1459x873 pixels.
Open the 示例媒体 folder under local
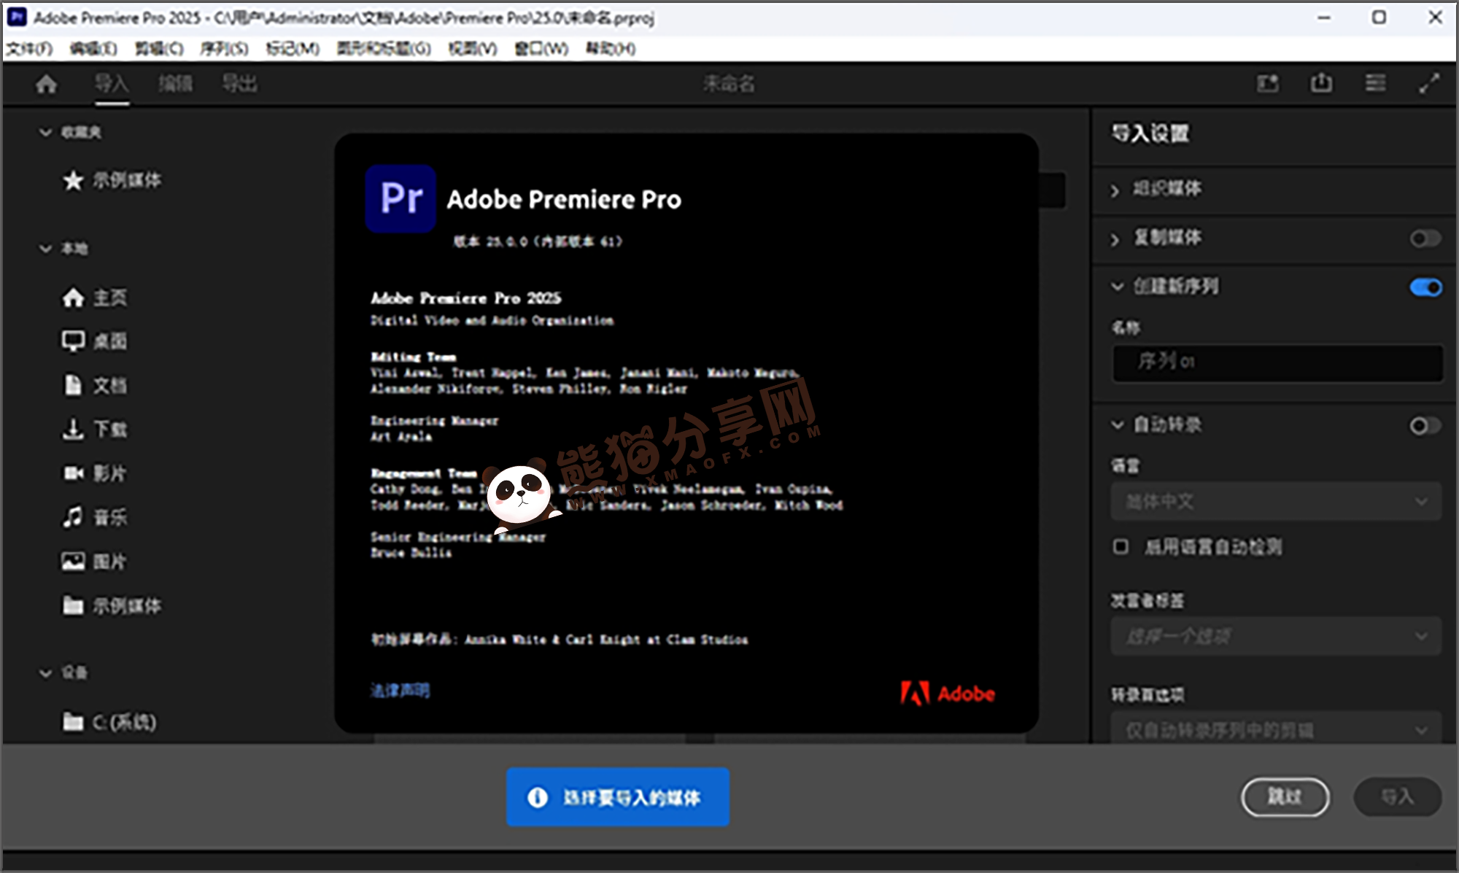112,605
